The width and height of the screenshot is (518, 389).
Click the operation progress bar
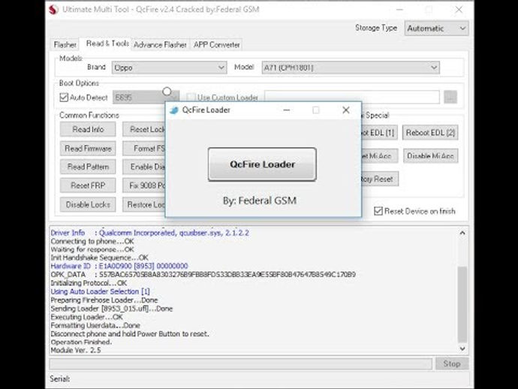tap(241, 364)
